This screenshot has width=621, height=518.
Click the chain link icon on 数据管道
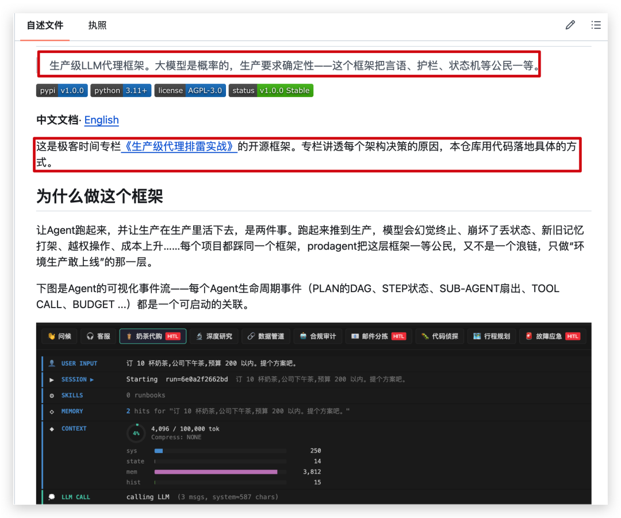[x=251, y=336]
